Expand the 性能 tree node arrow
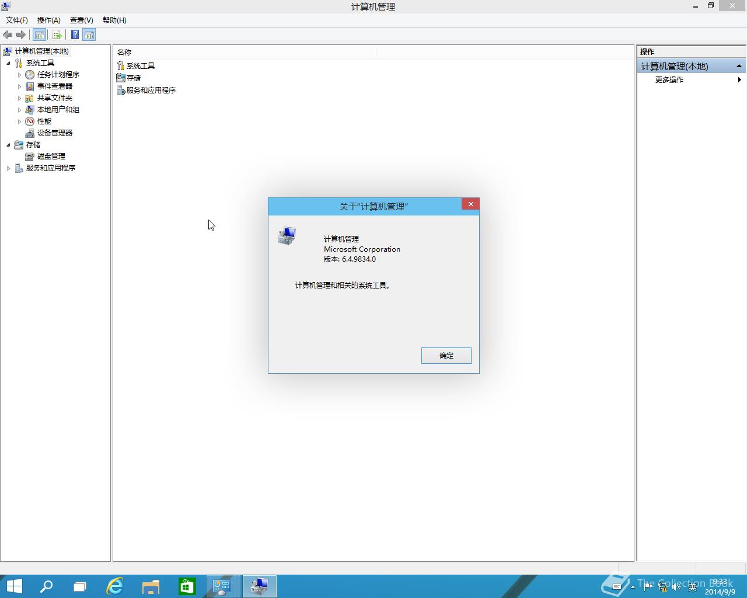747x598 pixels. pos(19,121)
